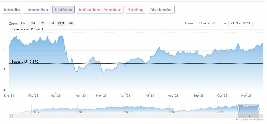Click the From date field
The width and height of the screenshot is (267, 124).
pos(207,23)
